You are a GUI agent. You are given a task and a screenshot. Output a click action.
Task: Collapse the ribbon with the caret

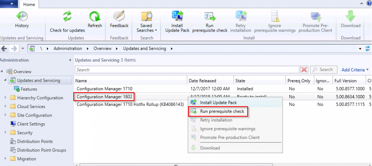click(x=362, y=3)
